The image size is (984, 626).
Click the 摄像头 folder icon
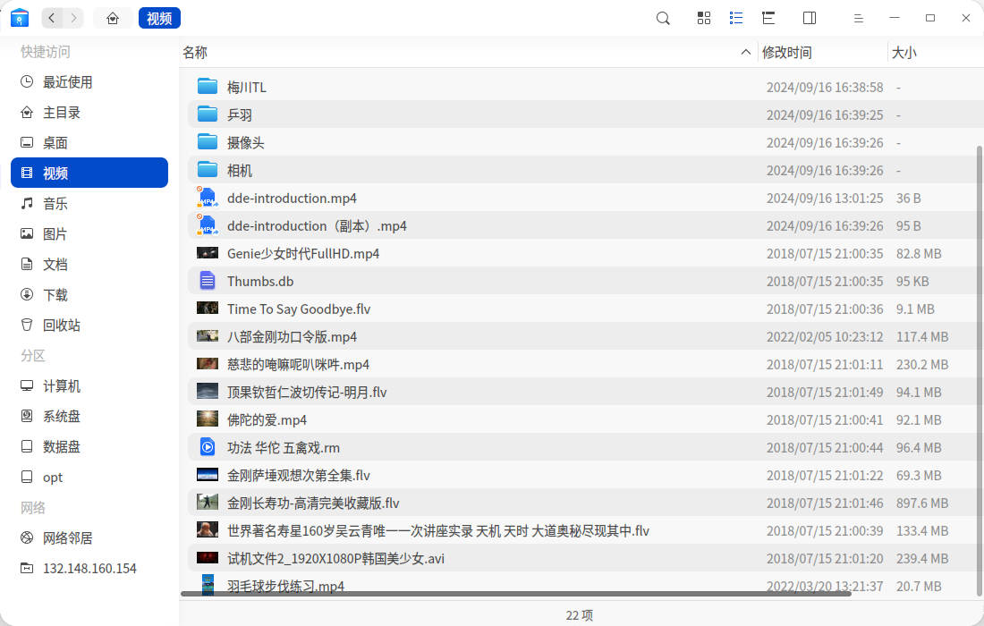click(x=208, y=142)
